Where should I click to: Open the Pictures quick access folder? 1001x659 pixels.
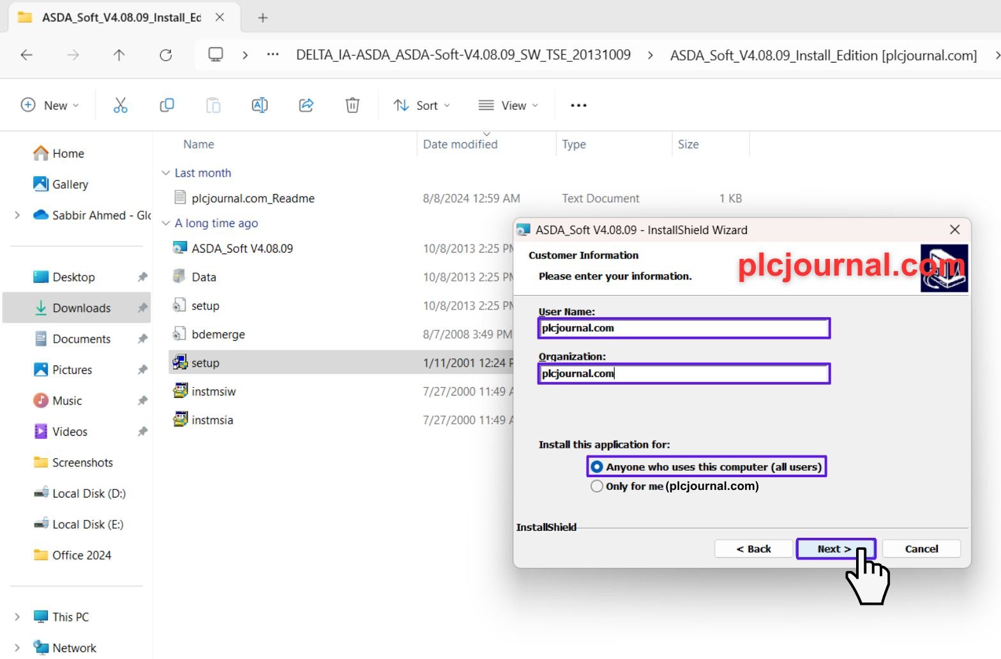tap(63, 370)
